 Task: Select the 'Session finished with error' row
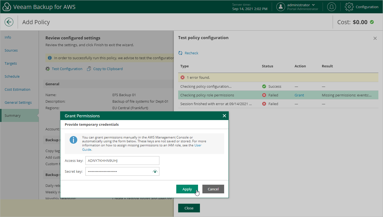tap(278, 104)
